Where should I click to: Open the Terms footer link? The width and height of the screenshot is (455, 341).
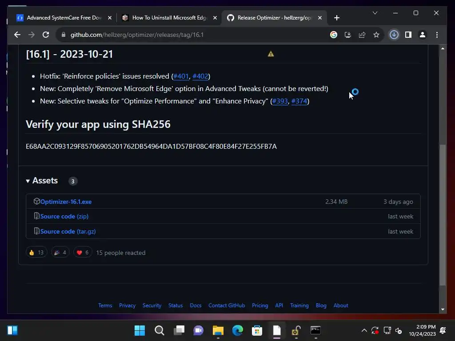click(105, 305)
